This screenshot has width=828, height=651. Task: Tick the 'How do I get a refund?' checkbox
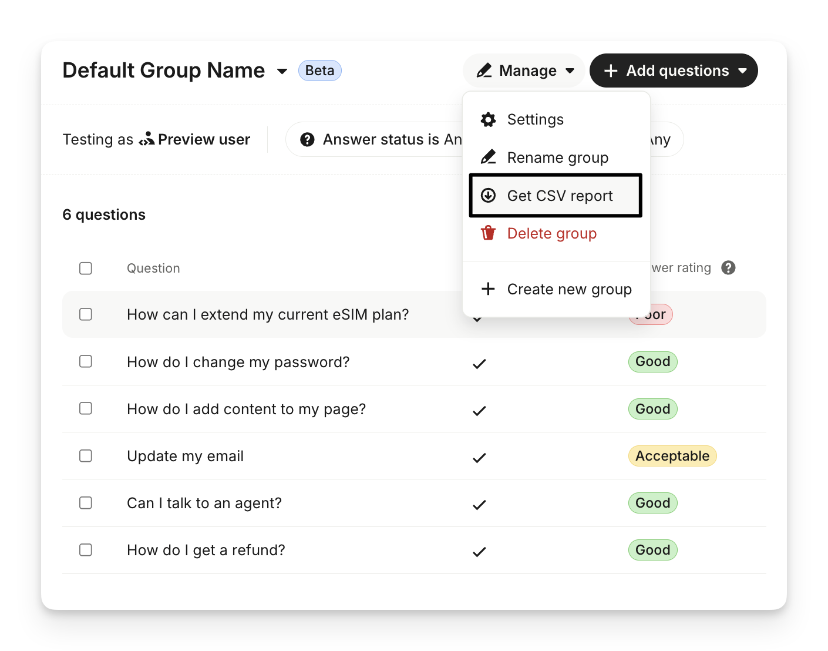86,550
